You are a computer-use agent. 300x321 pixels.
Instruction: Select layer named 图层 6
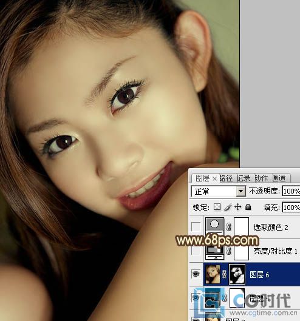[259, 274]
